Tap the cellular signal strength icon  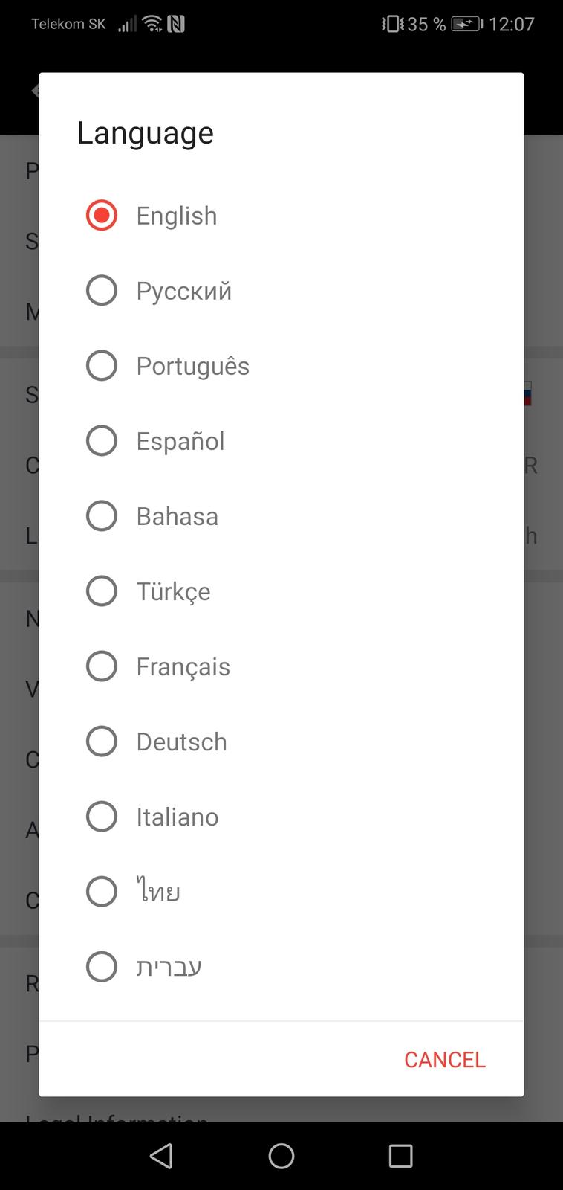(128, 25)
